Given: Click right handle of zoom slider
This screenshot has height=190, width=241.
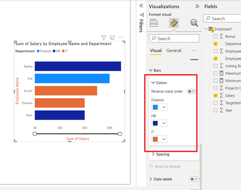Looking at the screenshot, I should point(120,134).
